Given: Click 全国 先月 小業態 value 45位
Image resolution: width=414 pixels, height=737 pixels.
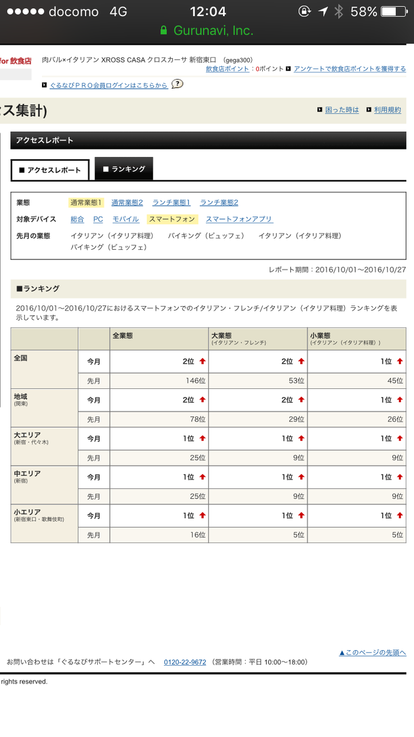Looking at the screenshot, I should (395, 381).
